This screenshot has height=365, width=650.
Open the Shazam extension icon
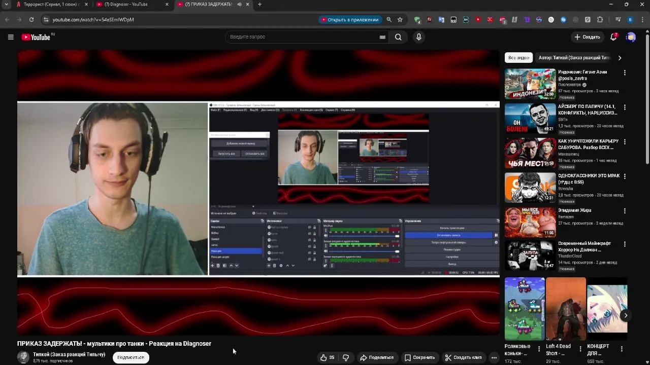[563, 20]
